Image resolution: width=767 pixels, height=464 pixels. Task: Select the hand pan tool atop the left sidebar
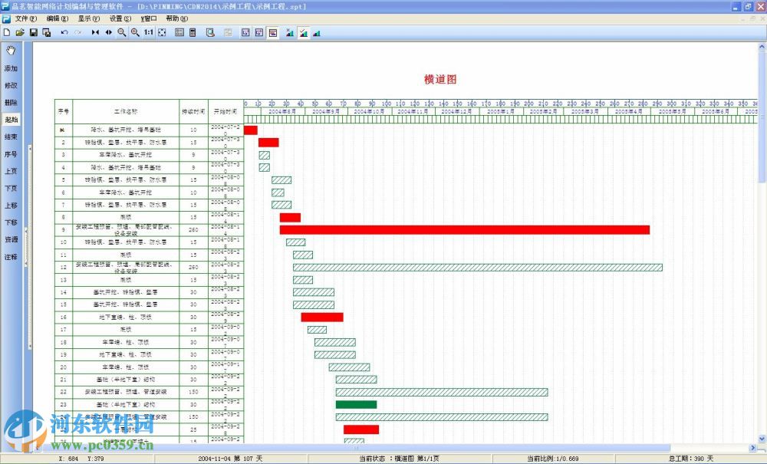click(x=10, y=50)
